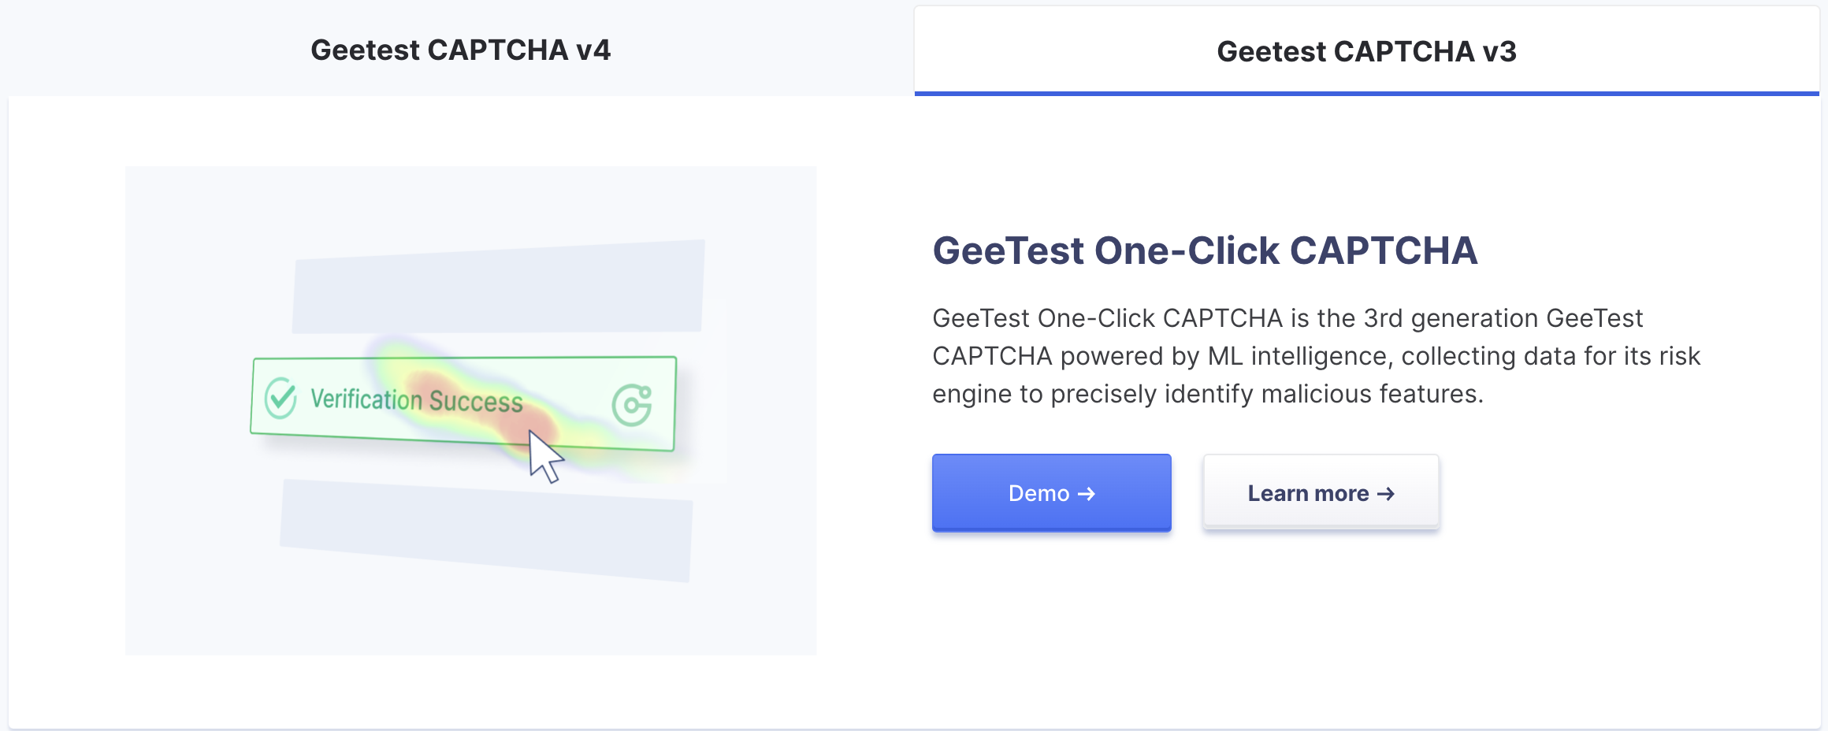The image size is (1828, 731).
Task: Select the Geetest CAPTCHA v3 tab
Action: 1365,52
